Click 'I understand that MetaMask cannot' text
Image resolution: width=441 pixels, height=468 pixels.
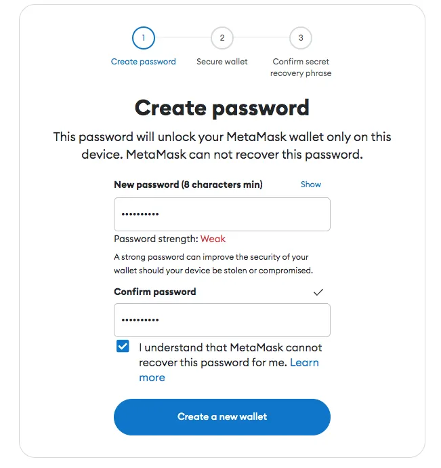(230, 347)
